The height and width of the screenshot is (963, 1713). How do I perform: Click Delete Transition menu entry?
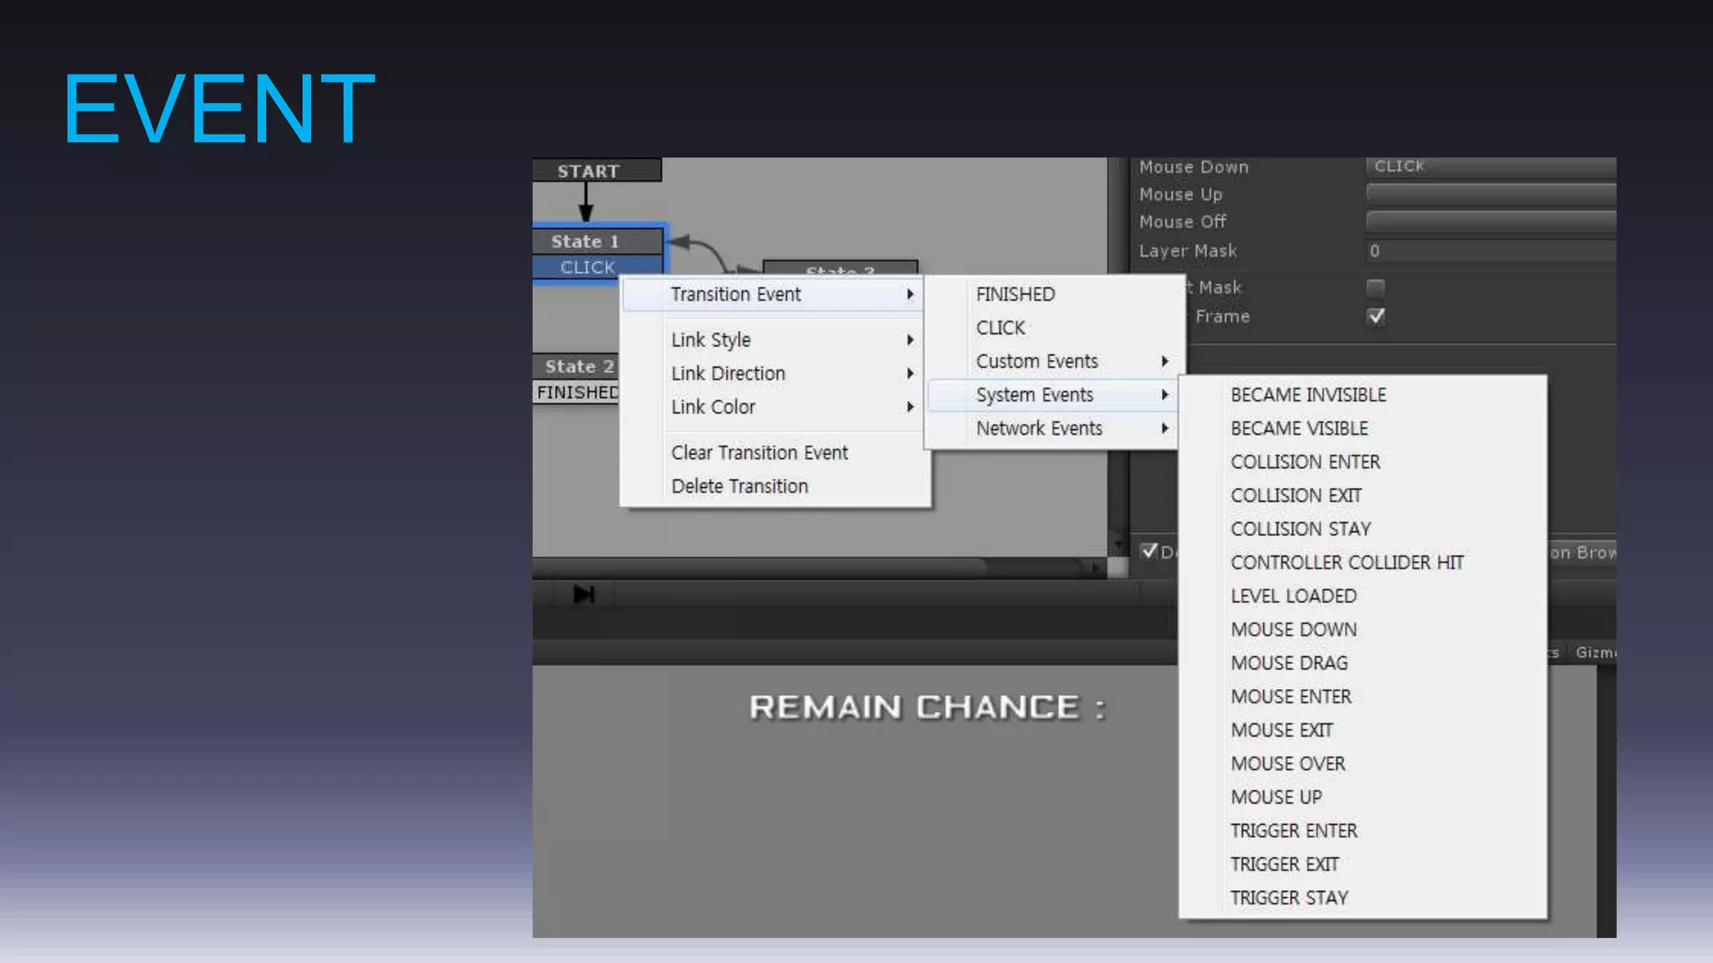click(x=739, y=487)
